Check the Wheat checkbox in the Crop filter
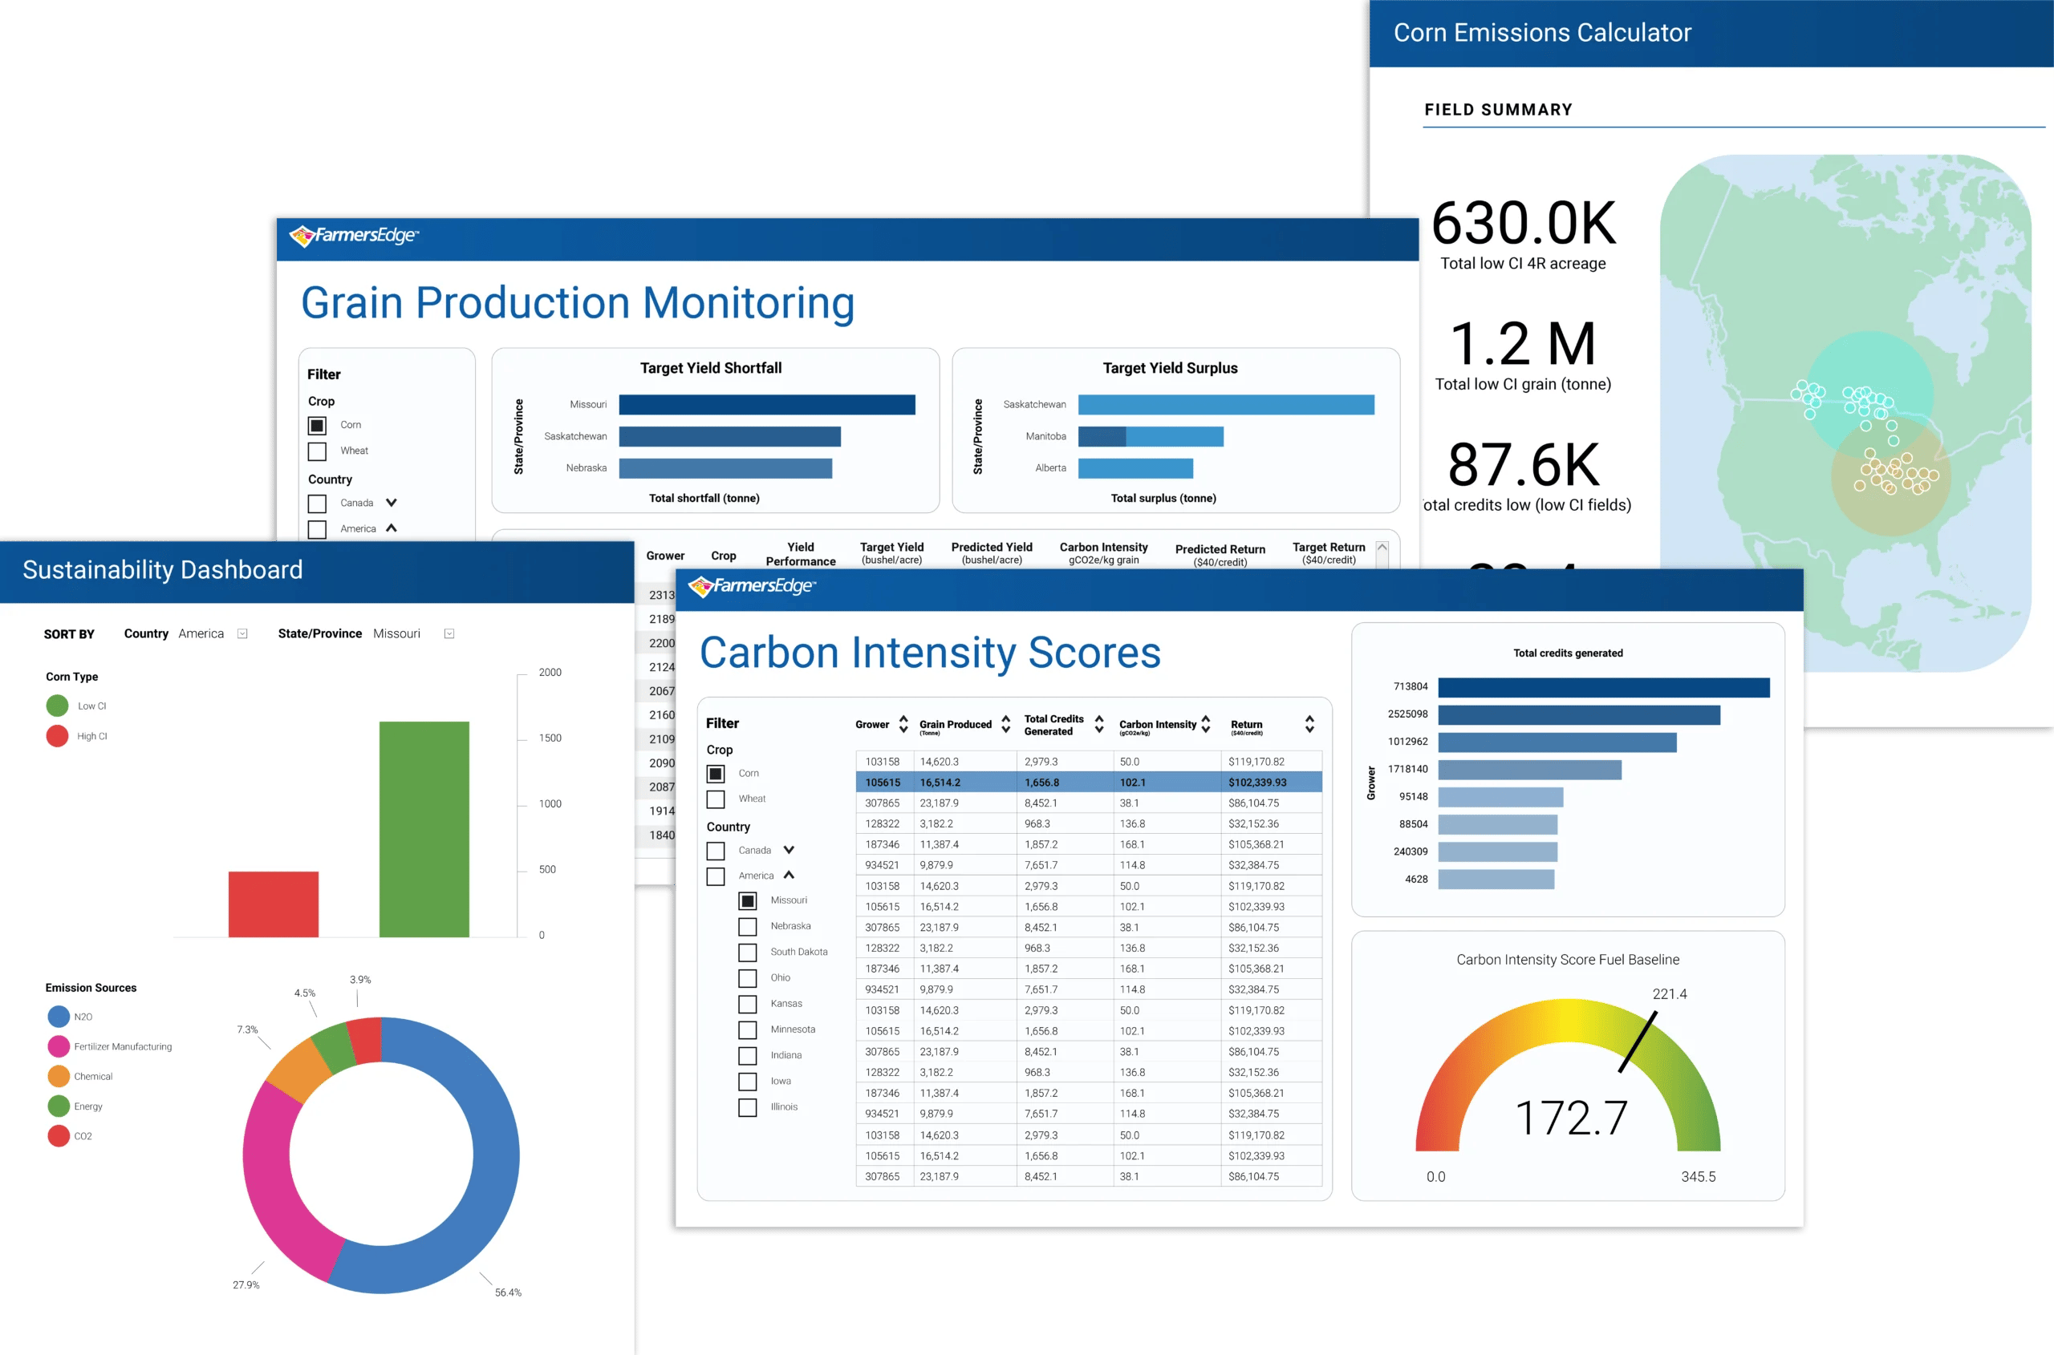The image size is (2054, 1355). point(716,799)
